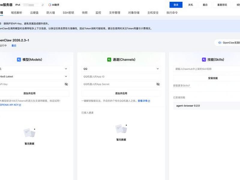Focus the QQ机器人的App ID field
The image size is (240, 180).
click(121, 76)
